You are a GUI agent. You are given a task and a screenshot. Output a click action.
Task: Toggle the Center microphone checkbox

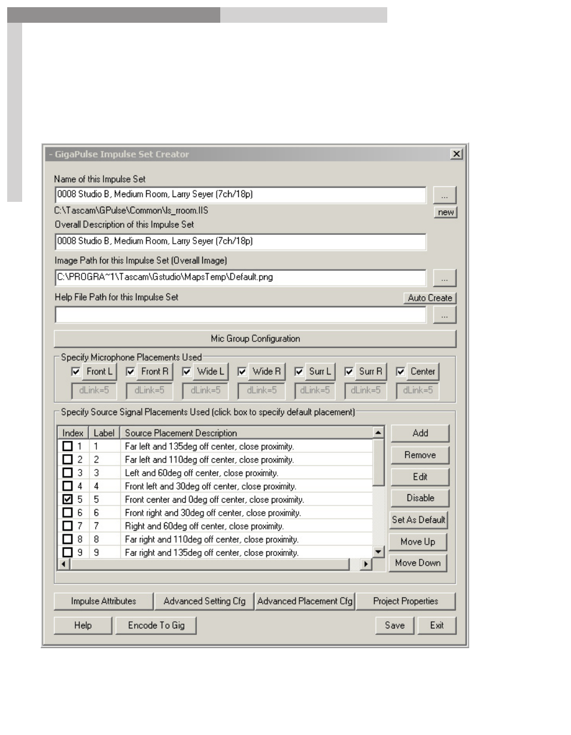coord(400,372)
